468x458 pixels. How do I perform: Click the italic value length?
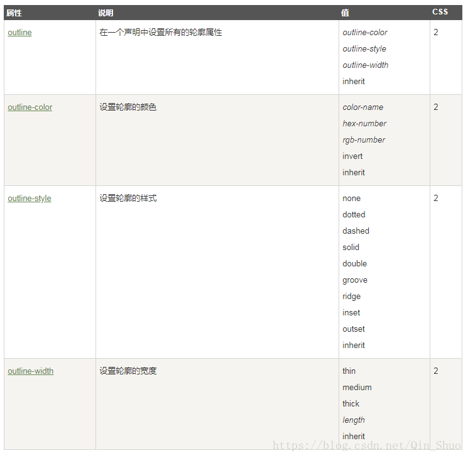tap(354, 420)
